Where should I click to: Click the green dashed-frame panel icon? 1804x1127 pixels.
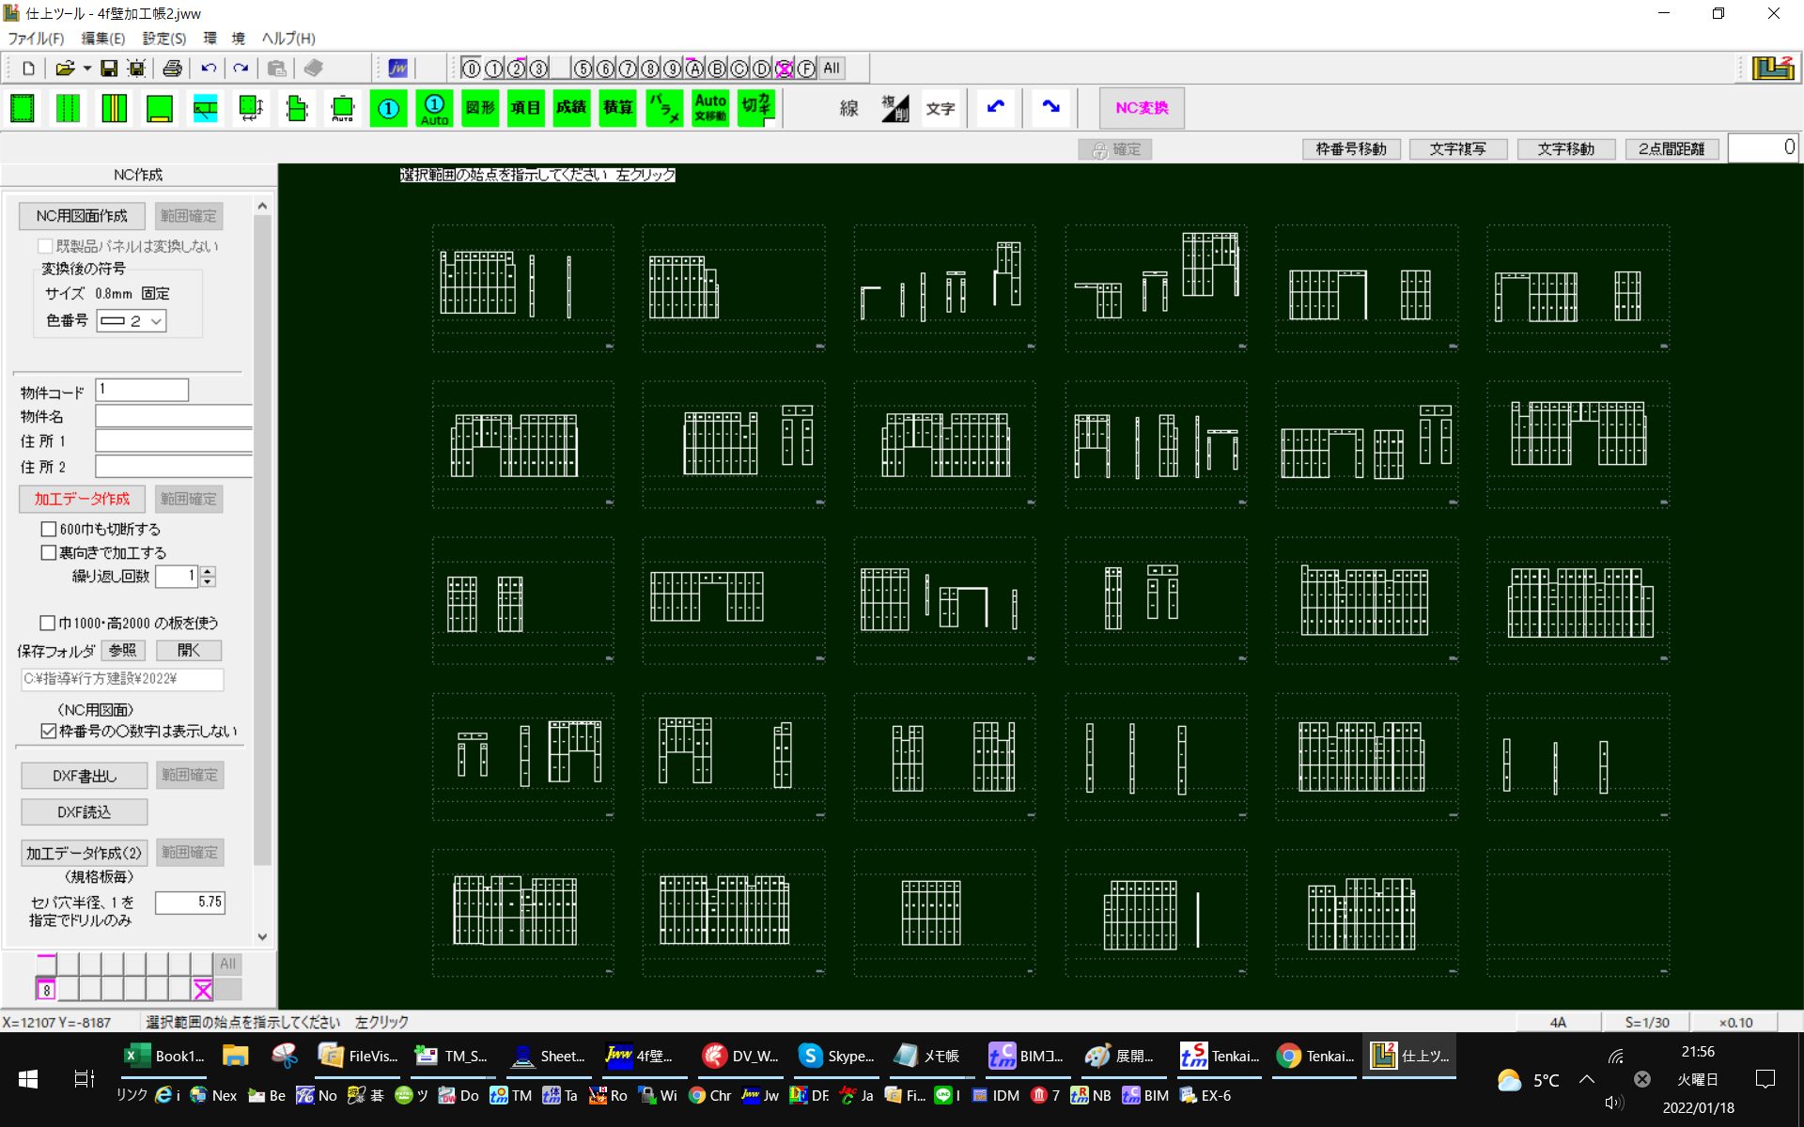tap(23, 108)
